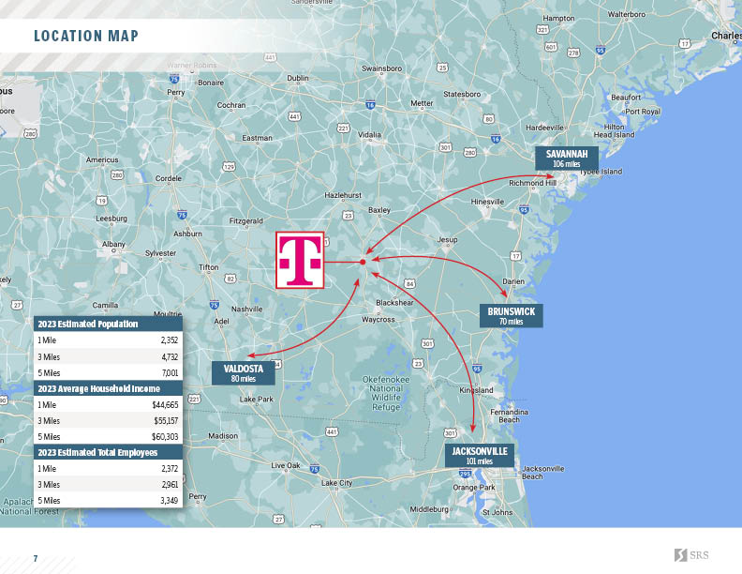
Task: Click the Nashville city label
Action: tap(247, 309)
